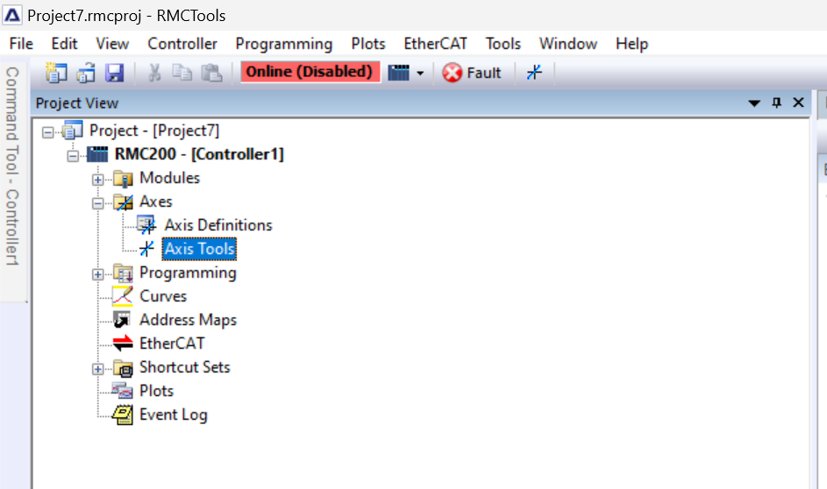
Task: Select RMC200 - [Controller1] in the tree
Action: pyautogui.click(x=199, y=154)
